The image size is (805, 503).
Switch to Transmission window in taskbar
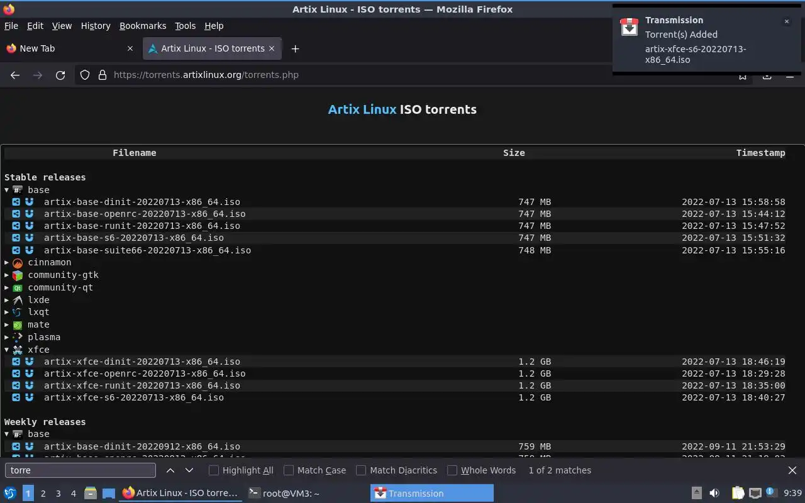point(432,494)
